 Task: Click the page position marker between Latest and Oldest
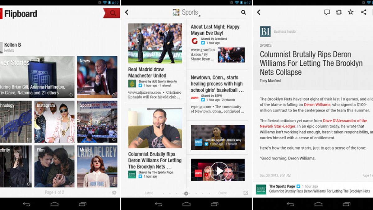click(186, 194)
